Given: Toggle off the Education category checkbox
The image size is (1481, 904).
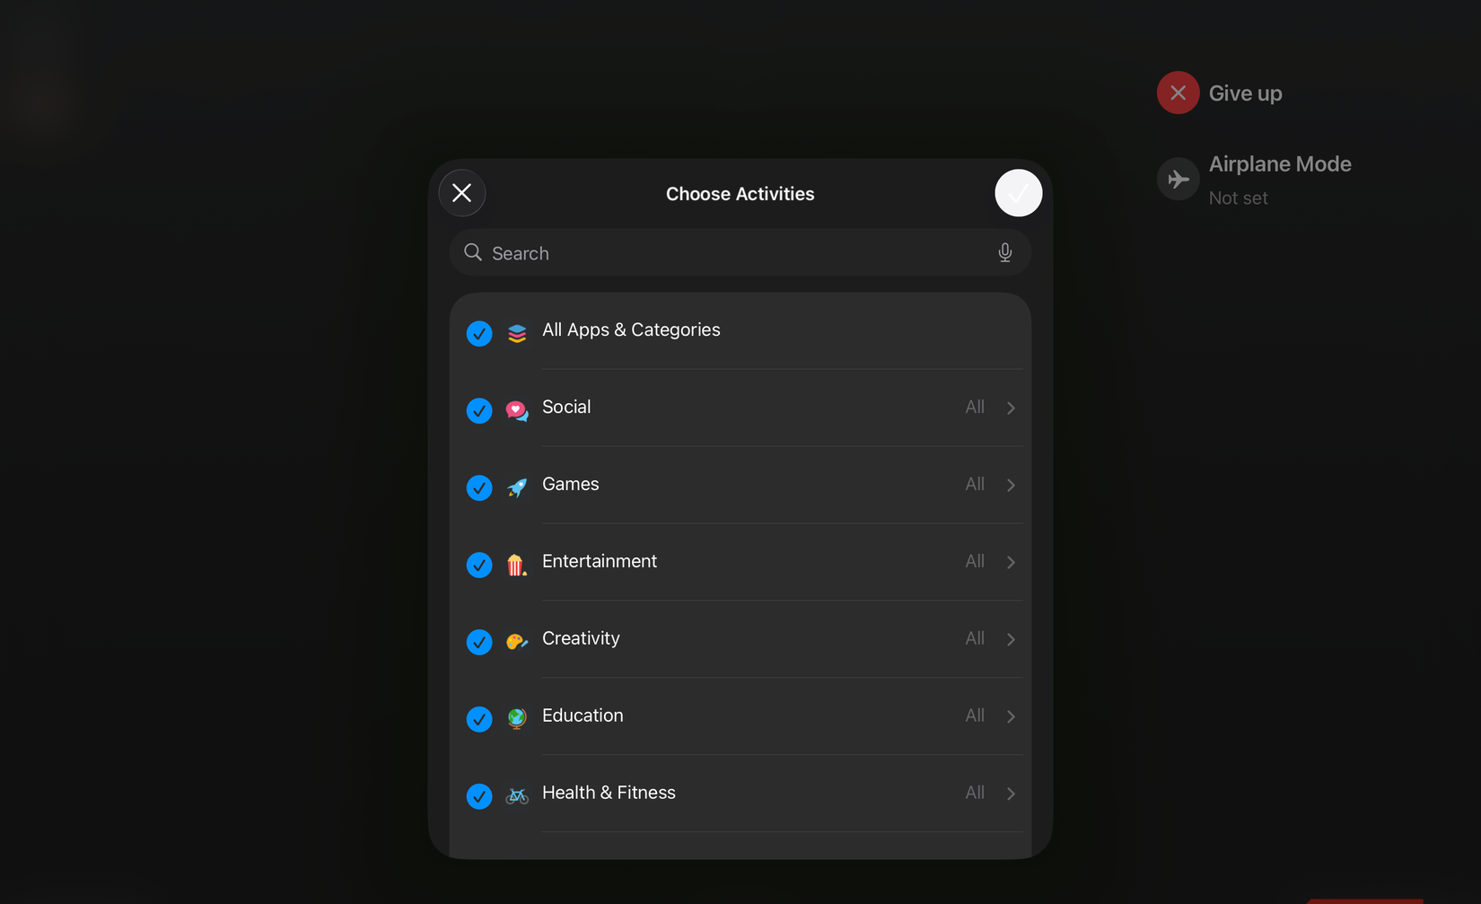Looking at the screenshot, I should pos(478,719).
